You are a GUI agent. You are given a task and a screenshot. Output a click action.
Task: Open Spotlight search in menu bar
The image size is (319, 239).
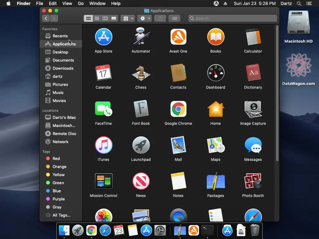299,3
